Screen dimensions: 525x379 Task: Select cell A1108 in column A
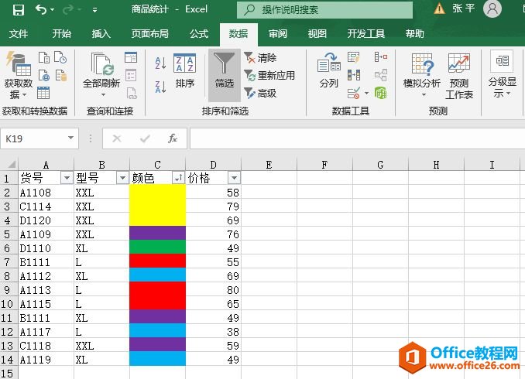pyautogui.click(x=46, y=193)
